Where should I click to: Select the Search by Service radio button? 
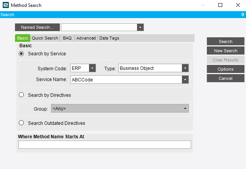[21, 54]
